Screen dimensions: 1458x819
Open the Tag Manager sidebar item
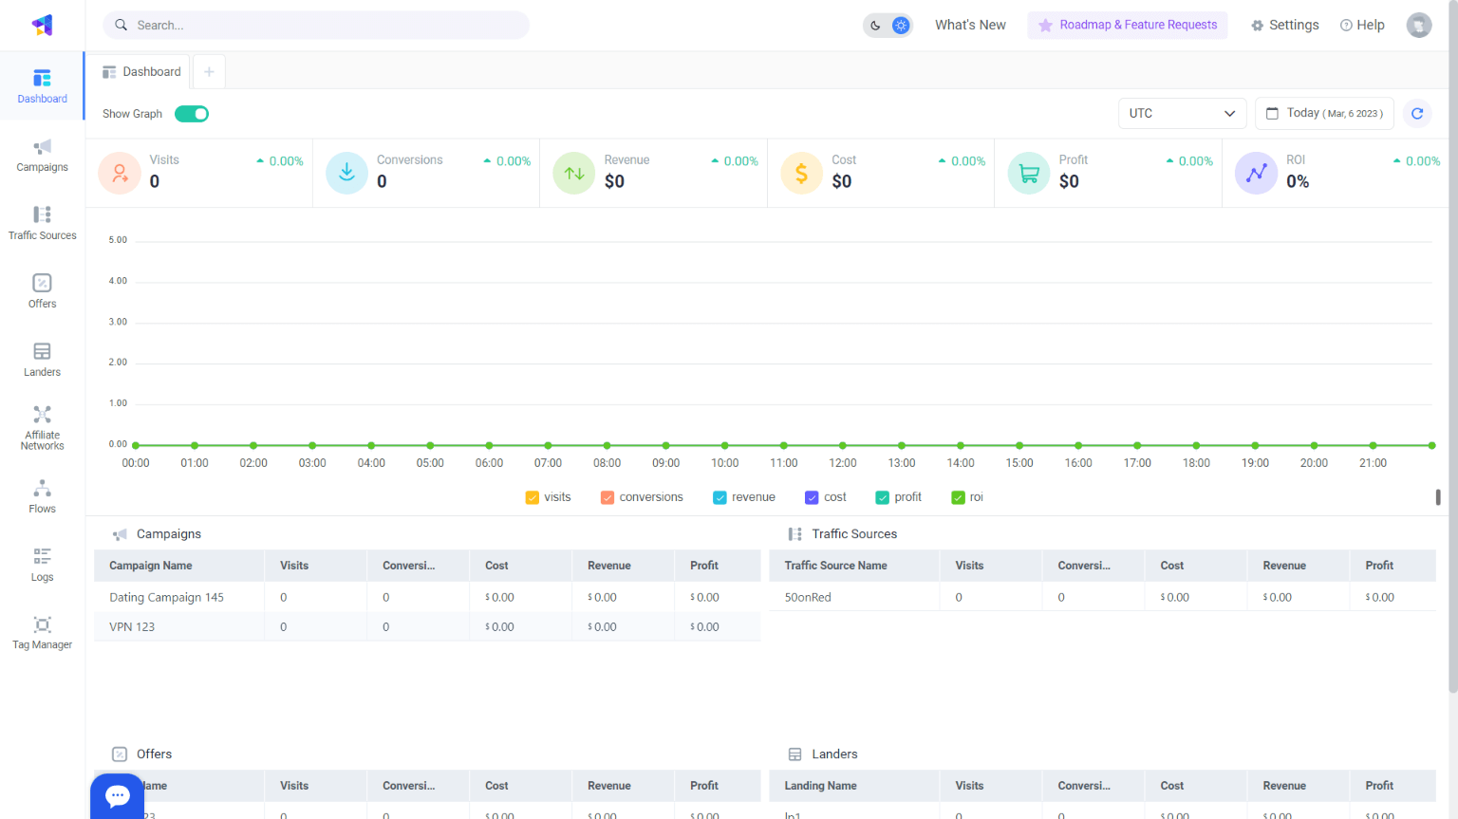point(42,634)
